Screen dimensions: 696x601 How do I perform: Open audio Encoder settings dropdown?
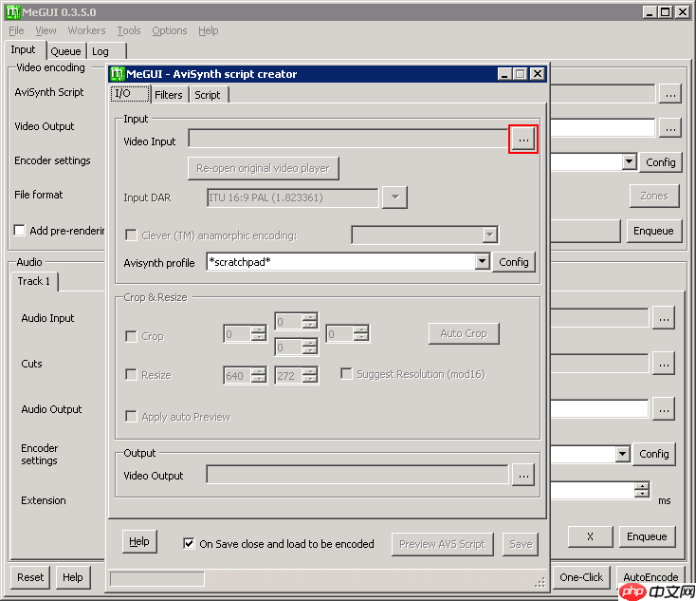click(x=622, y=455)
